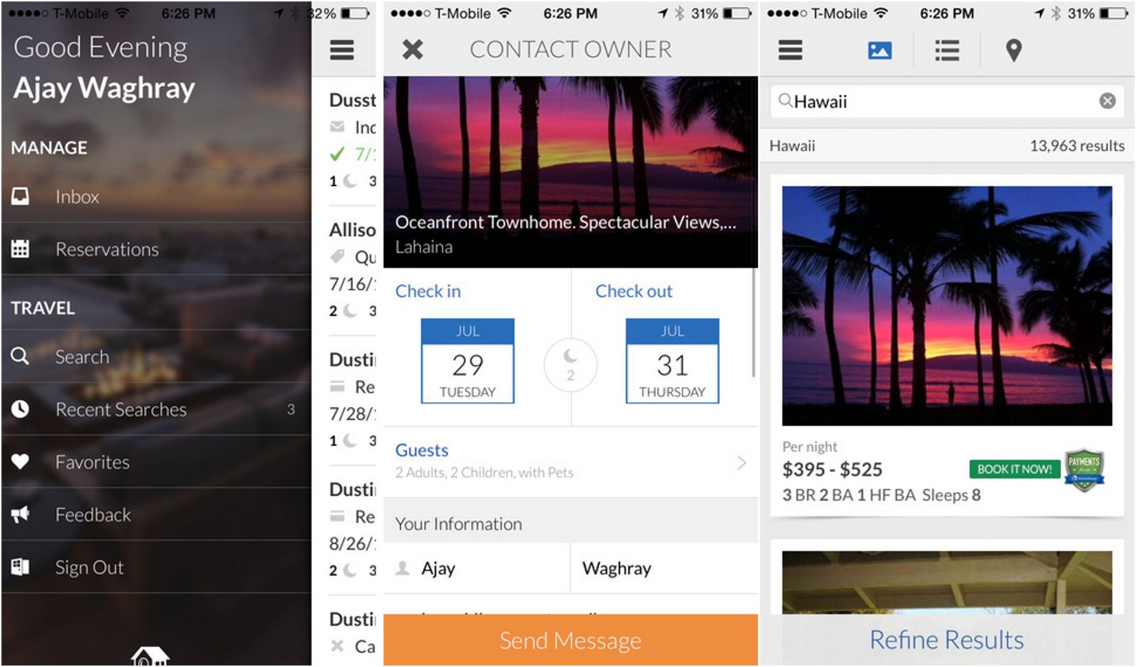1136x667 pixels.
Task: Switch to list view icon
Action: point(946,50)
